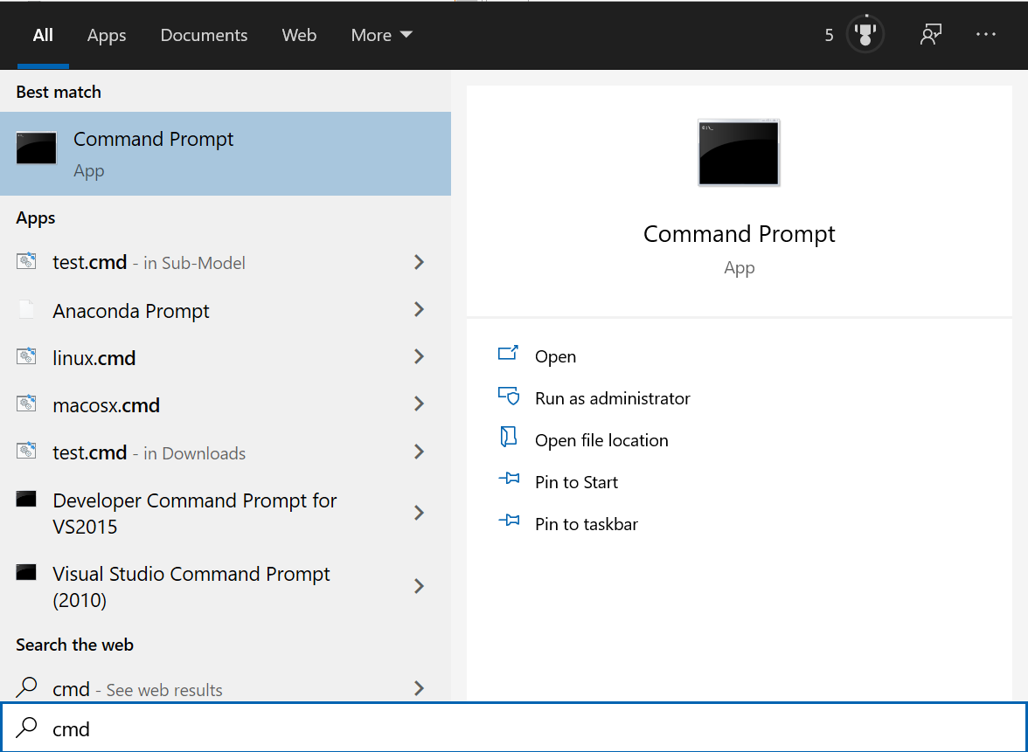The height and width of the screenshot is (752, 1028).
Task: Switch to the Apps tab
Action: click(x=107, y=35)
